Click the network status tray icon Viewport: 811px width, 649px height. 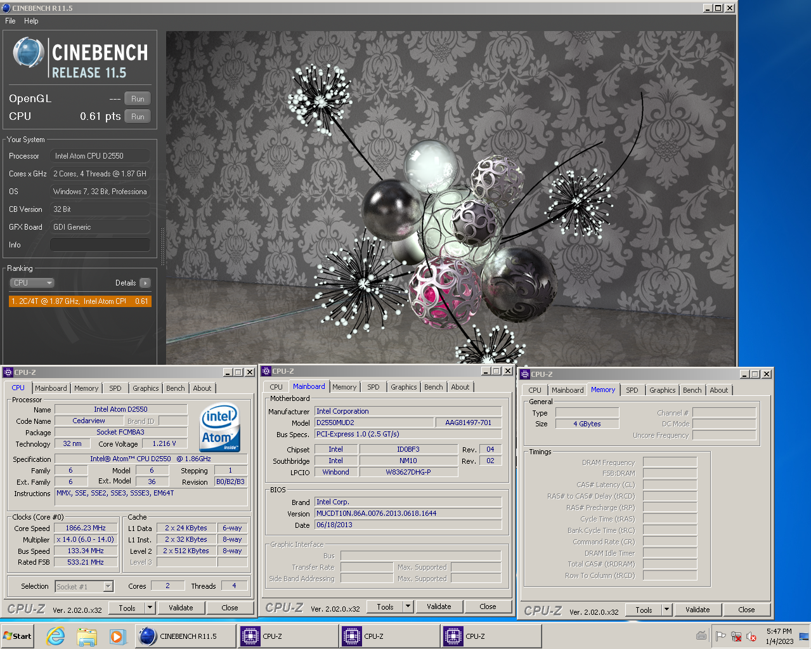tap(736, 636)
